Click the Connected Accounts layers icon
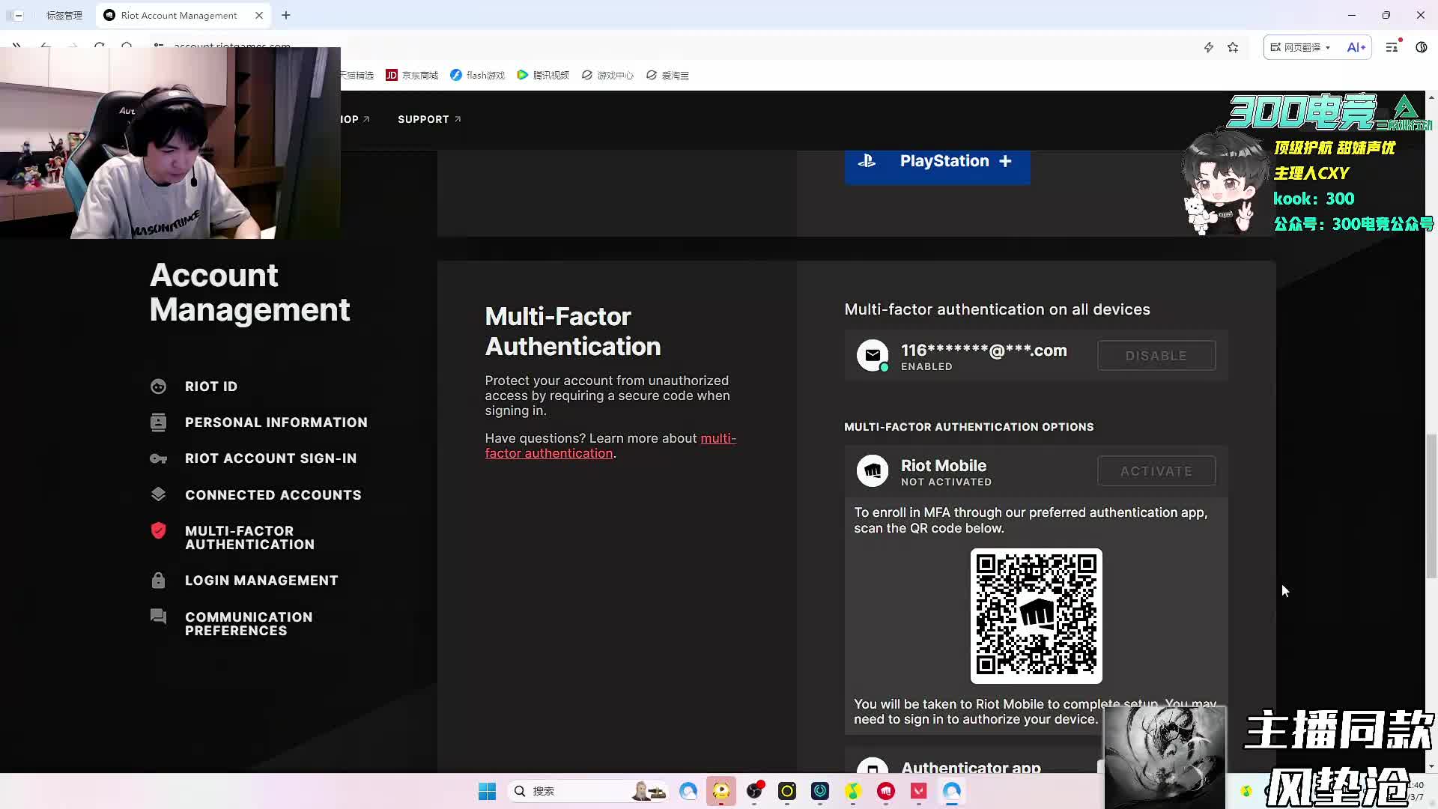The image size is (1438, 809). (x=158, y=494)
